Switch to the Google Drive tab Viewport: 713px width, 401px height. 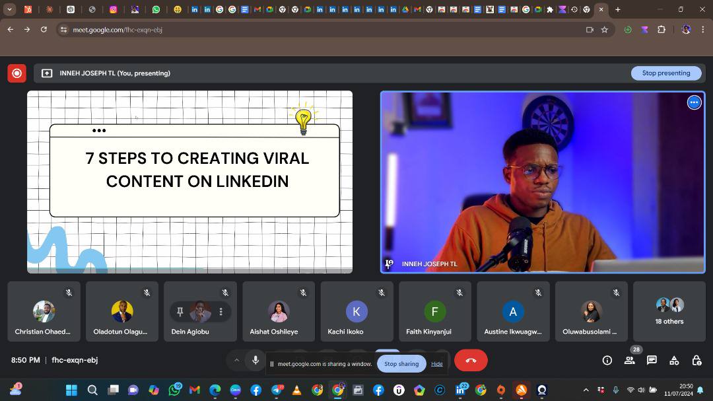[x=405, y=9]
